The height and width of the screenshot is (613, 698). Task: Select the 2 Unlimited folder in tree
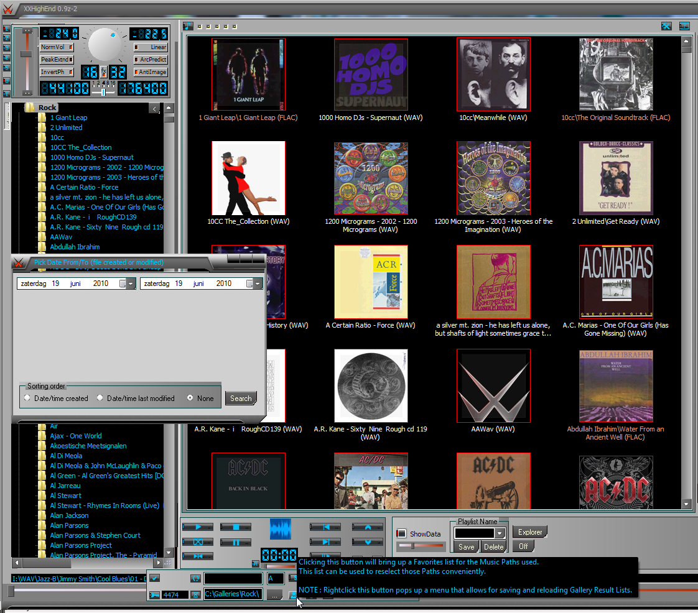click(66, 127)
